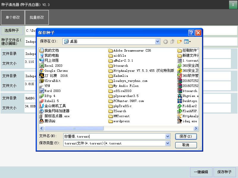This screenshot has height=178, width=238.
Task: Click the 一键编辑 button
Action: coord(201,172)
